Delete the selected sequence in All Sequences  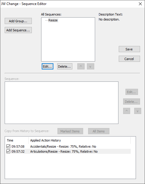(x=64, y=67)
